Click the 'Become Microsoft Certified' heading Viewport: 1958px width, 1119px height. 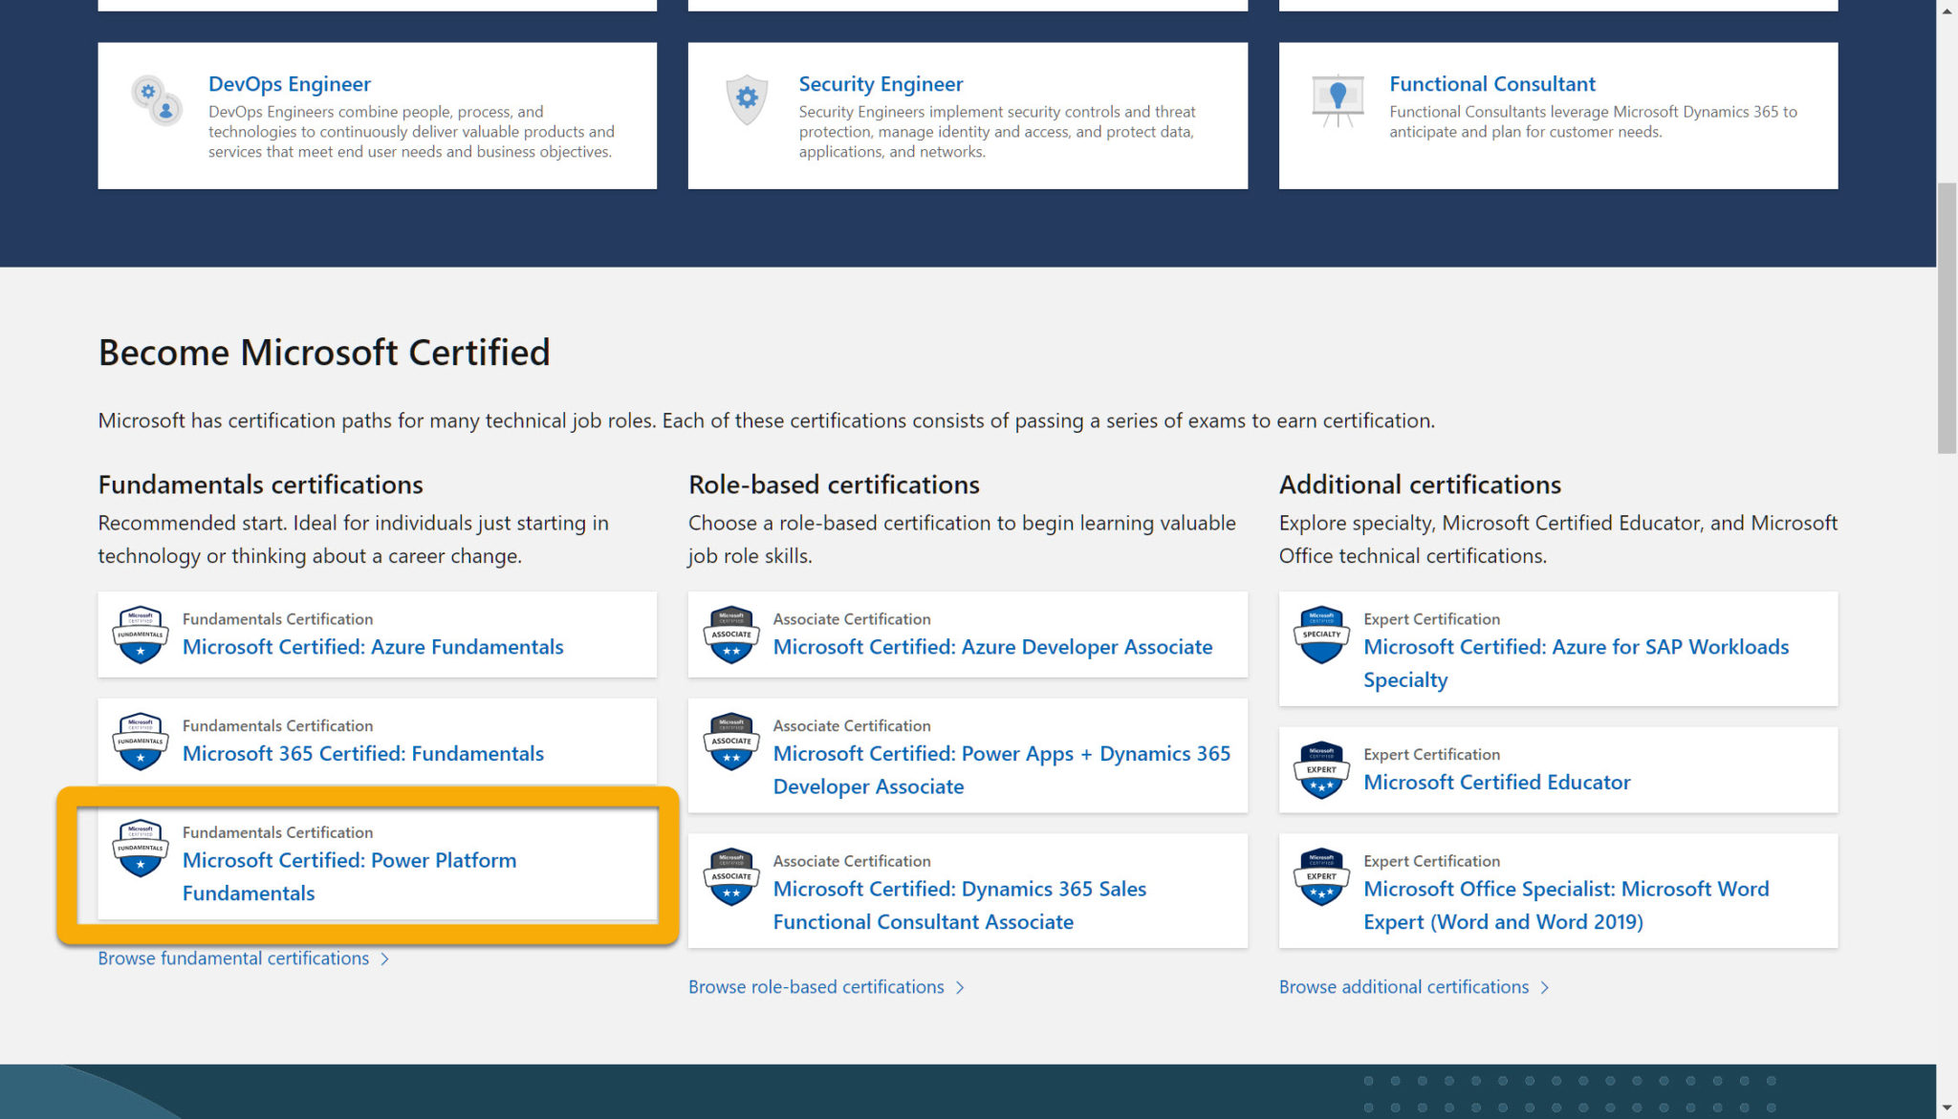pos(324,353)
